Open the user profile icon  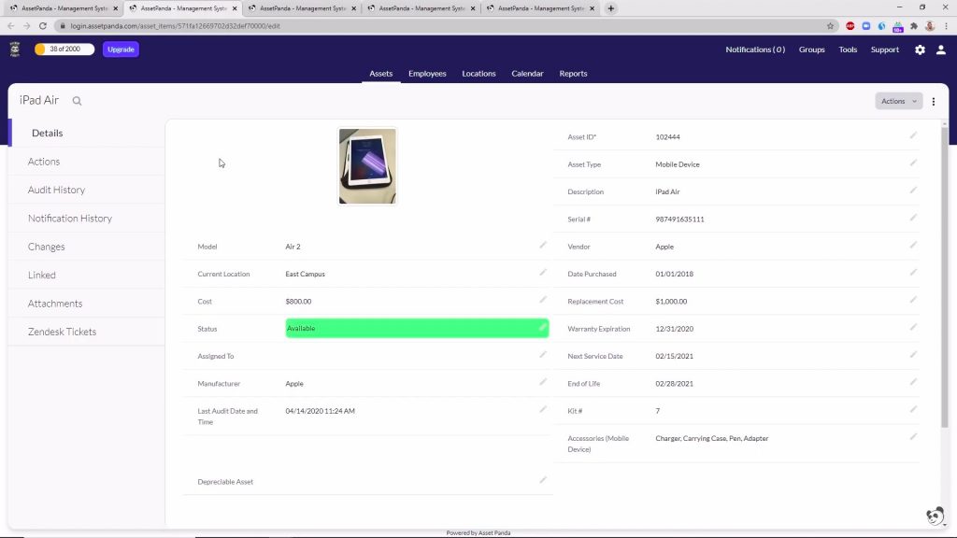pyautogui.click(x=941, y=49)
